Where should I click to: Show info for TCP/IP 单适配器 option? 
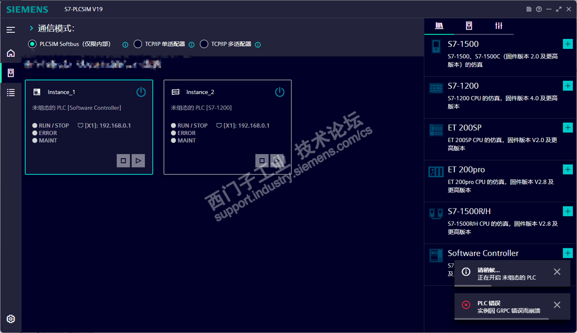pos(191,45)
